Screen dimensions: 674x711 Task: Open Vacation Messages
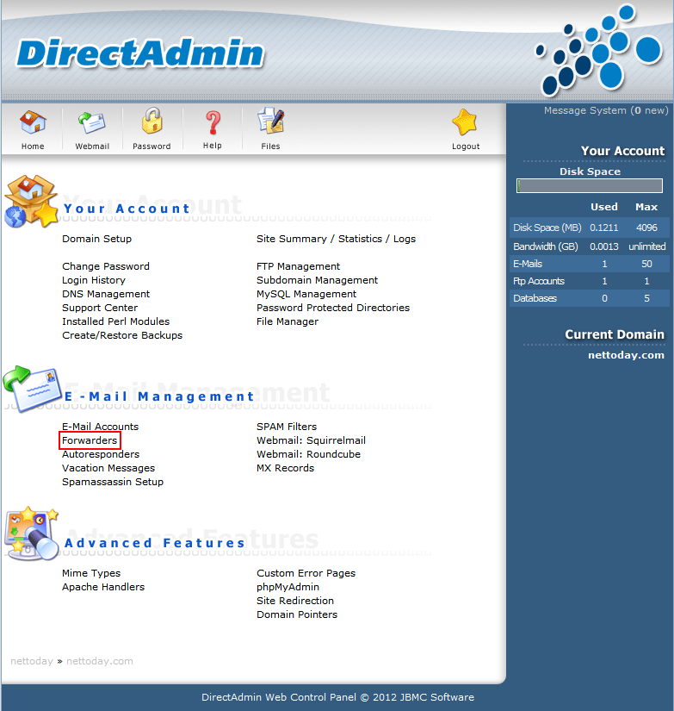coord(108,468)
